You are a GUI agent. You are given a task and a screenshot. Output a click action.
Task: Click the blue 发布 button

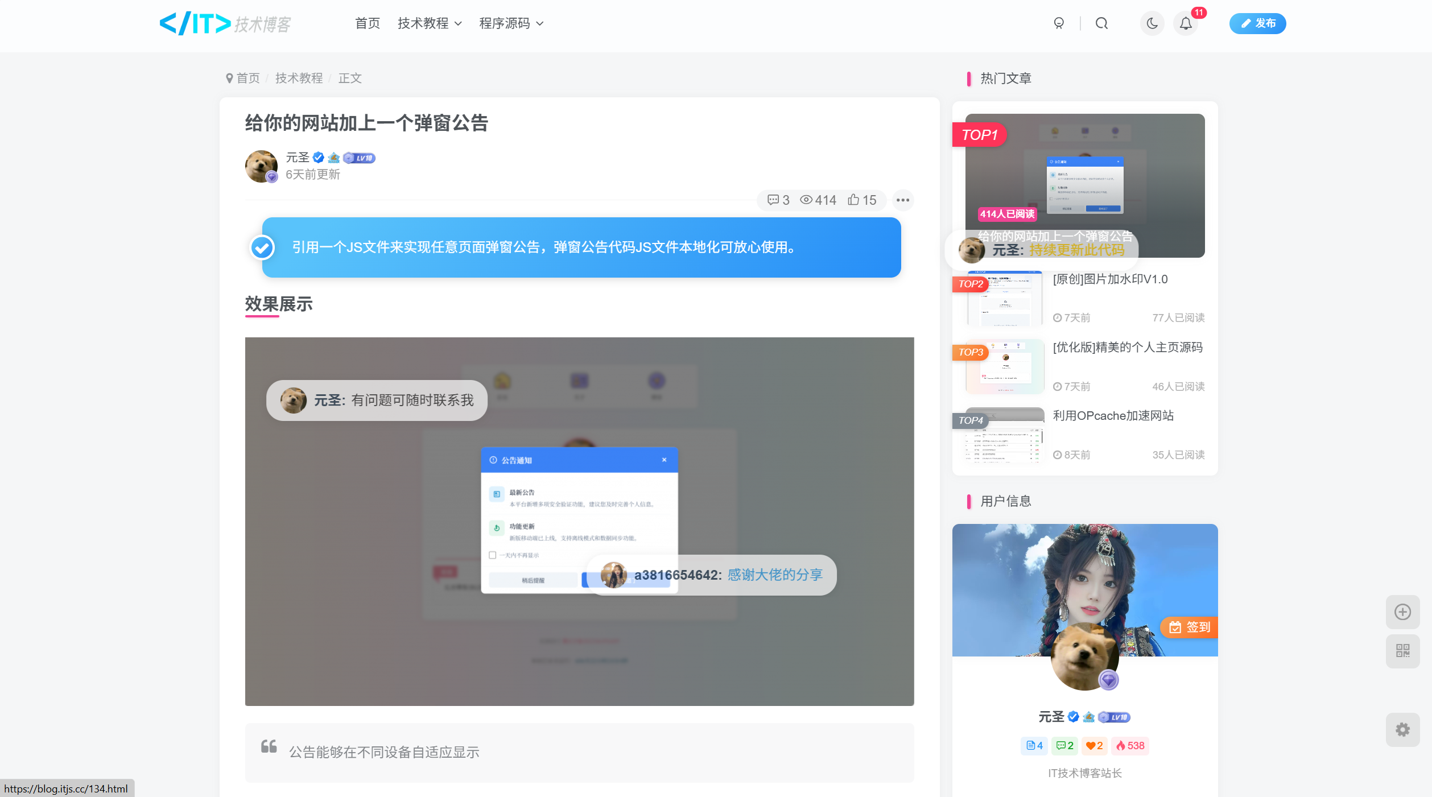click(1257, 23)
